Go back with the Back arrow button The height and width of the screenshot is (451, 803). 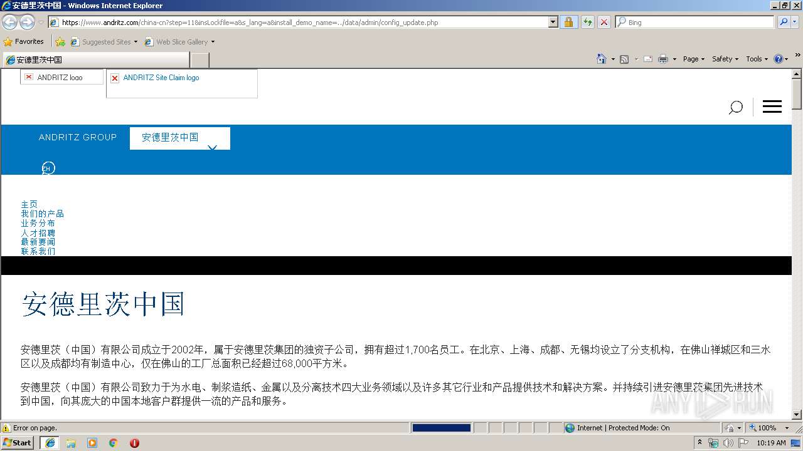9,22
